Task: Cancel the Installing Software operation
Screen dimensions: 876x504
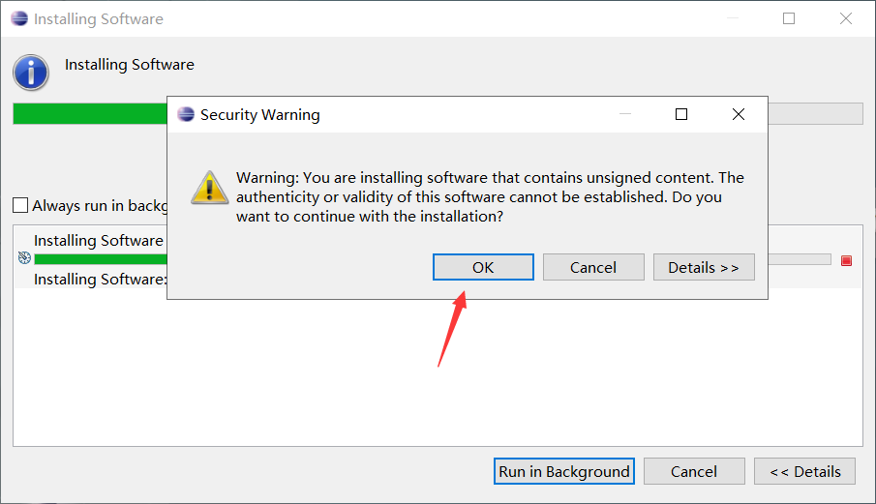Action: pos(694,472)
